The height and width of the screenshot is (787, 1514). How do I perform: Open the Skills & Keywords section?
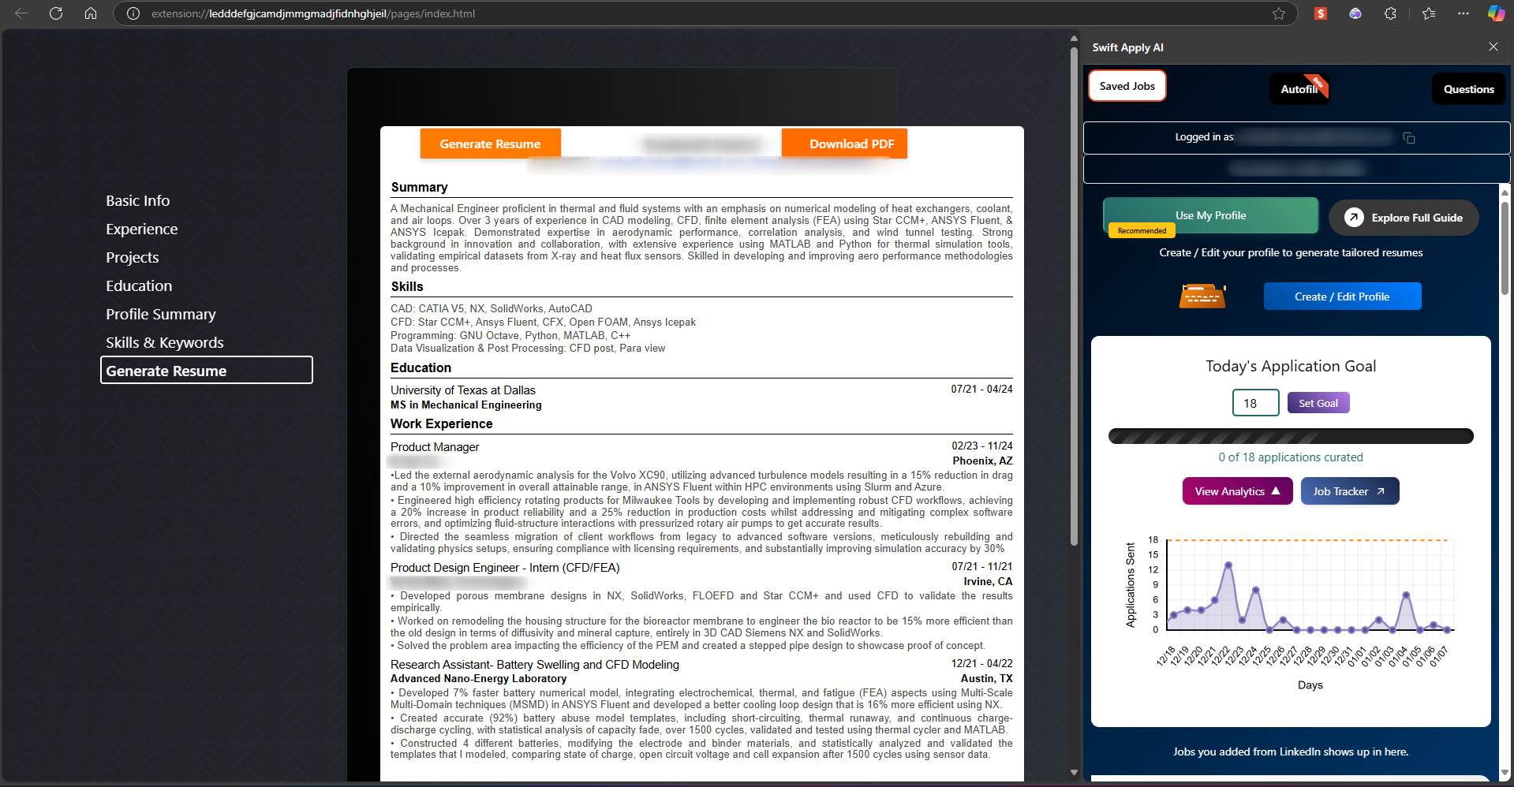pos(165,343)
